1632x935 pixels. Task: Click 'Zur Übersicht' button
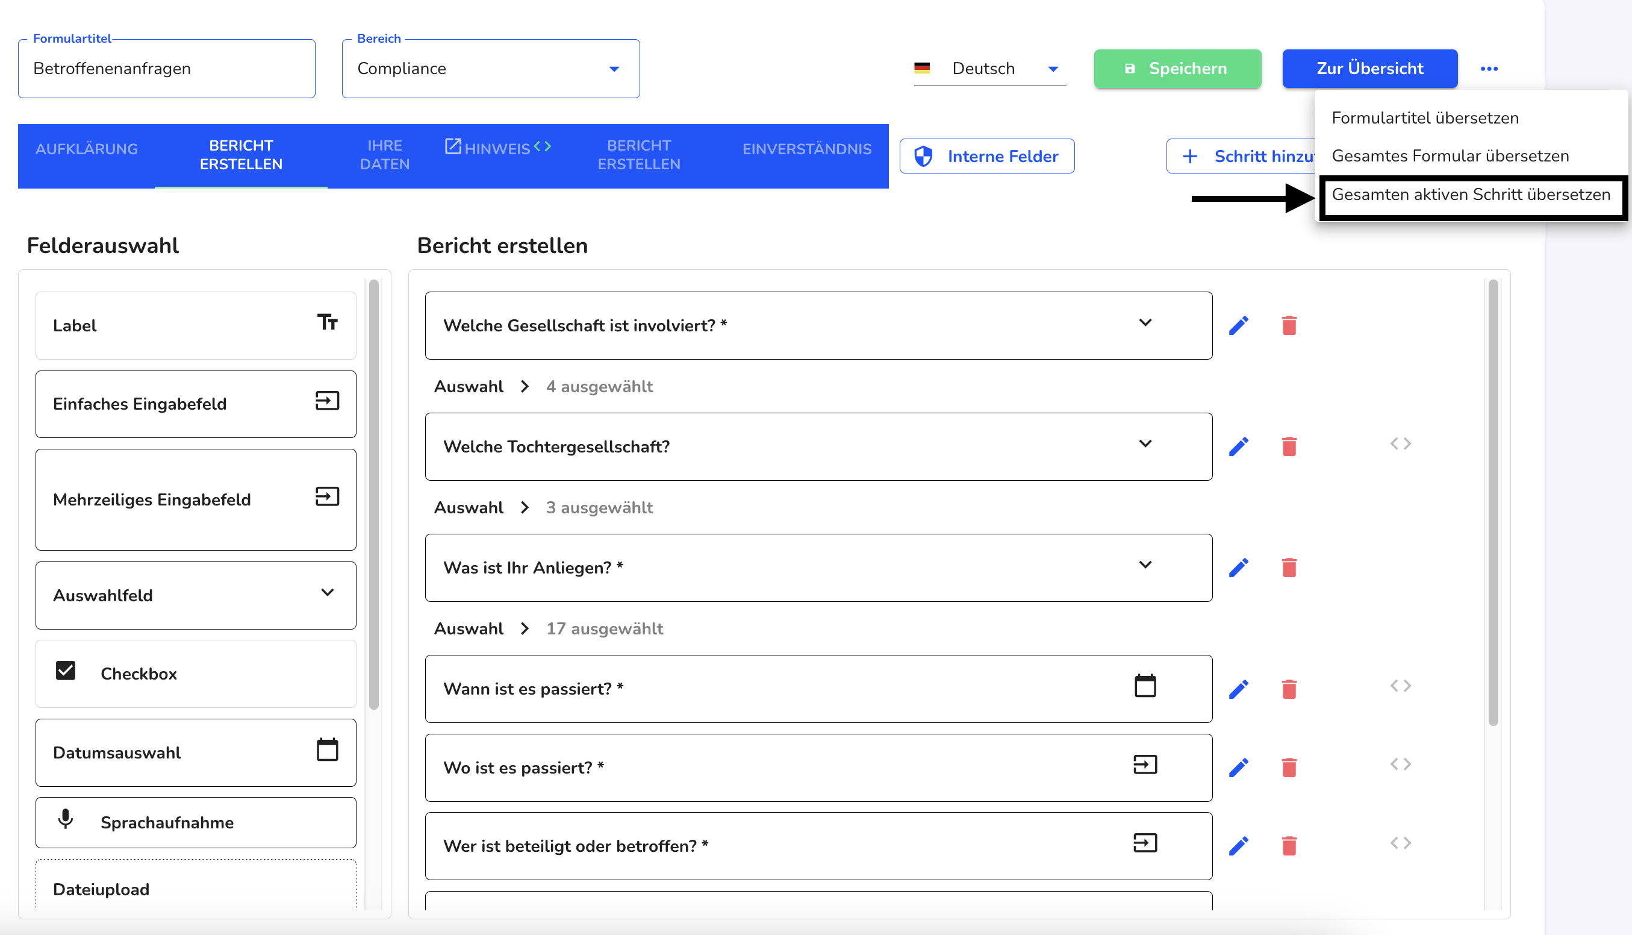1369,69
